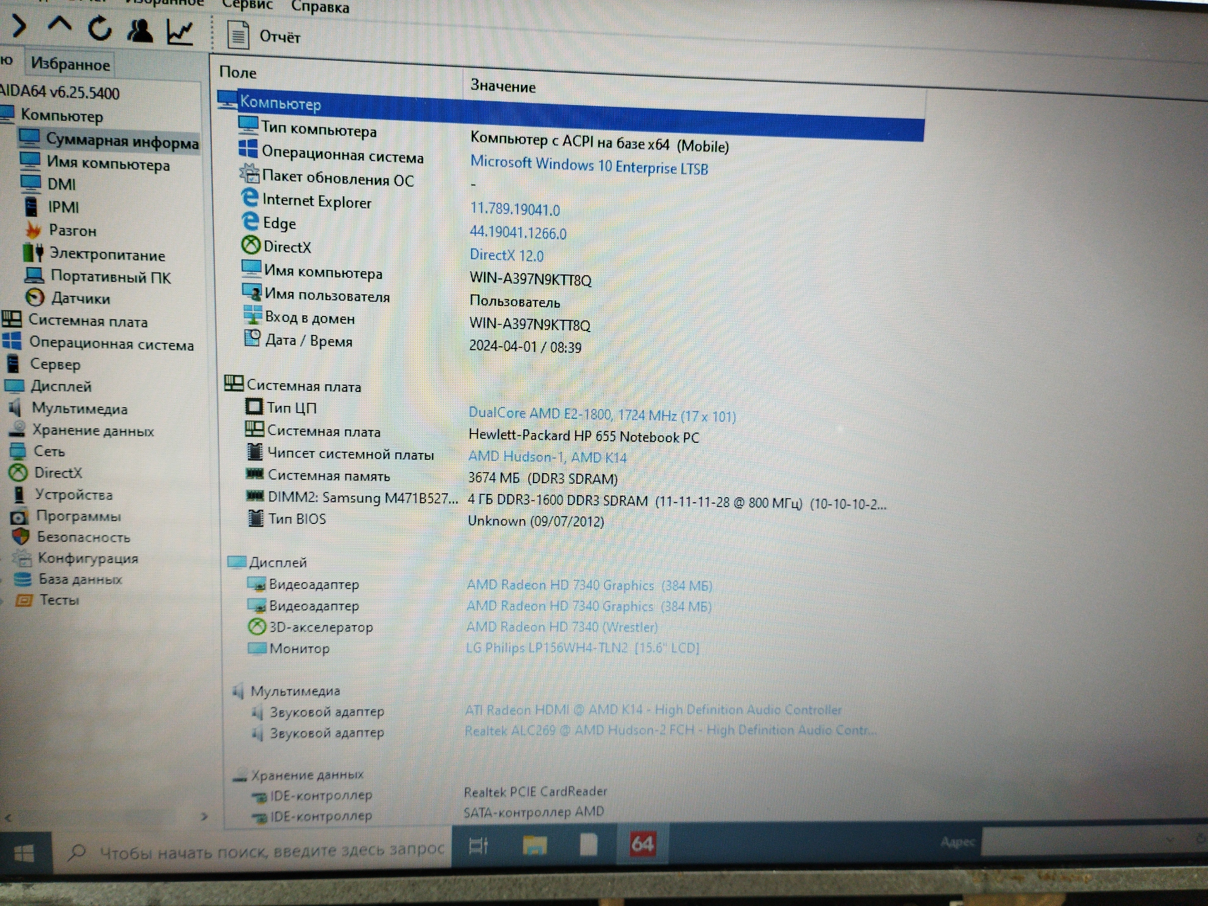
Task: Open the Windows Start button
Action: (x=24, y=853)
